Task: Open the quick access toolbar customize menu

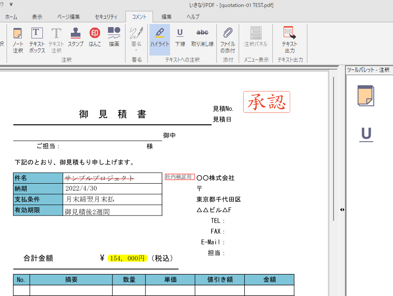Action: tap(11, 4)
